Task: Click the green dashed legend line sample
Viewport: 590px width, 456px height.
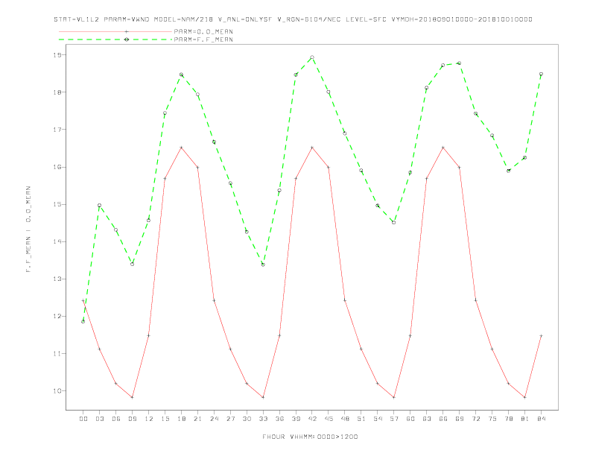Action: 115,39
